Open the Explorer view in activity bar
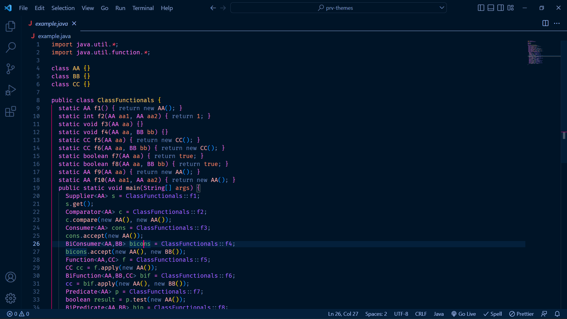 [x=11, y=26]
